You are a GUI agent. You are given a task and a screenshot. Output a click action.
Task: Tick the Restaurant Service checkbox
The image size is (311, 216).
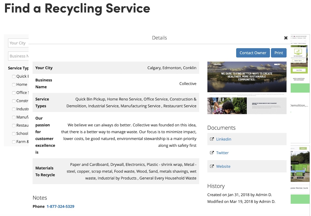(x=14, y=125)
